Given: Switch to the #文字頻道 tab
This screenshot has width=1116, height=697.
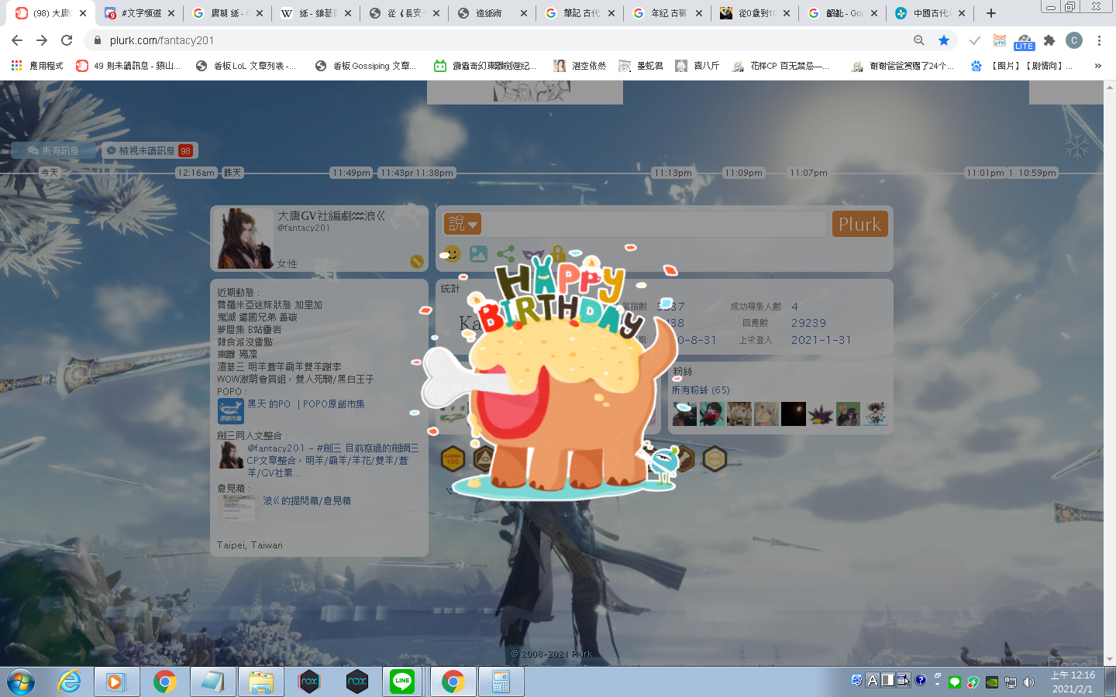Looking at the screenshot, I should point(140,13).
